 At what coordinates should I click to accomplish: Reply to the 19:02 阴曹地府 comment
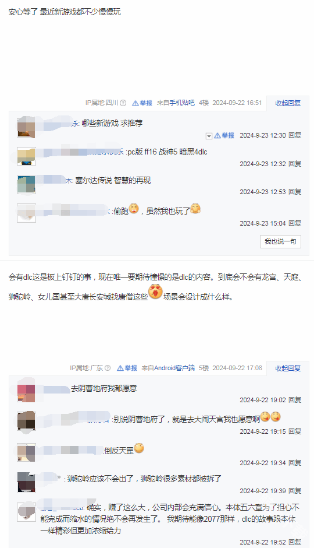(295, 400)
